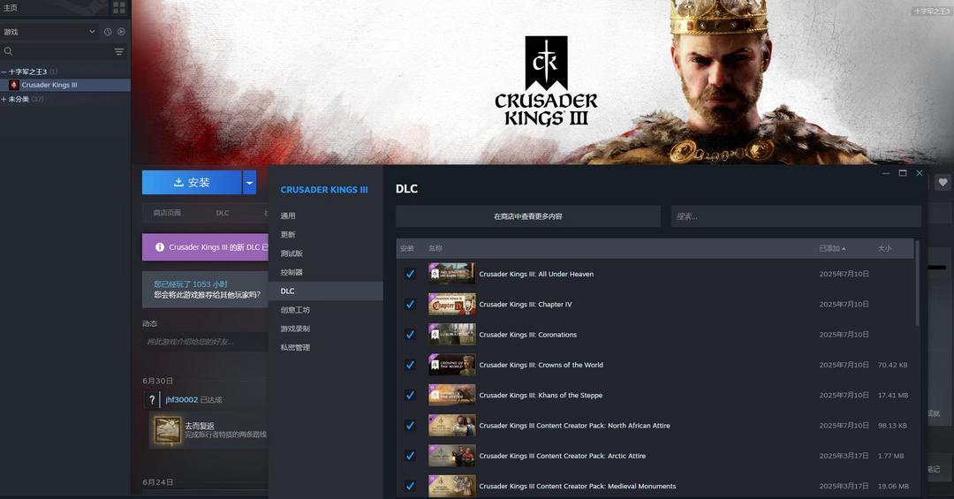This screenshot has width=954, height=499.
Task: Click size 17.41 MB for Khans of the Steppe
Action: (x=892, y=396)
